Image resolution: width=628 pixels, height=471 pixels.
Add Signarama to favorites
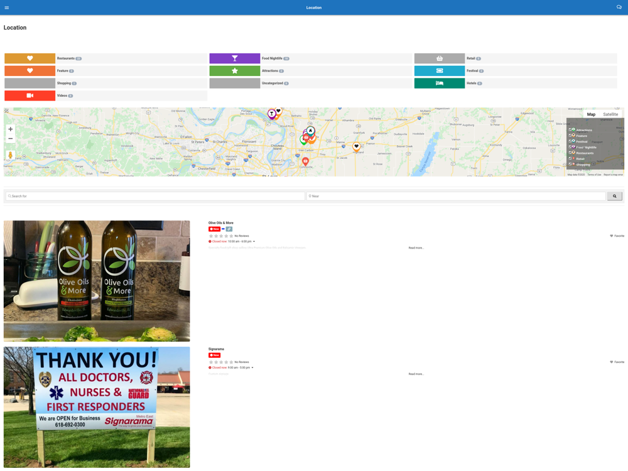617,362
